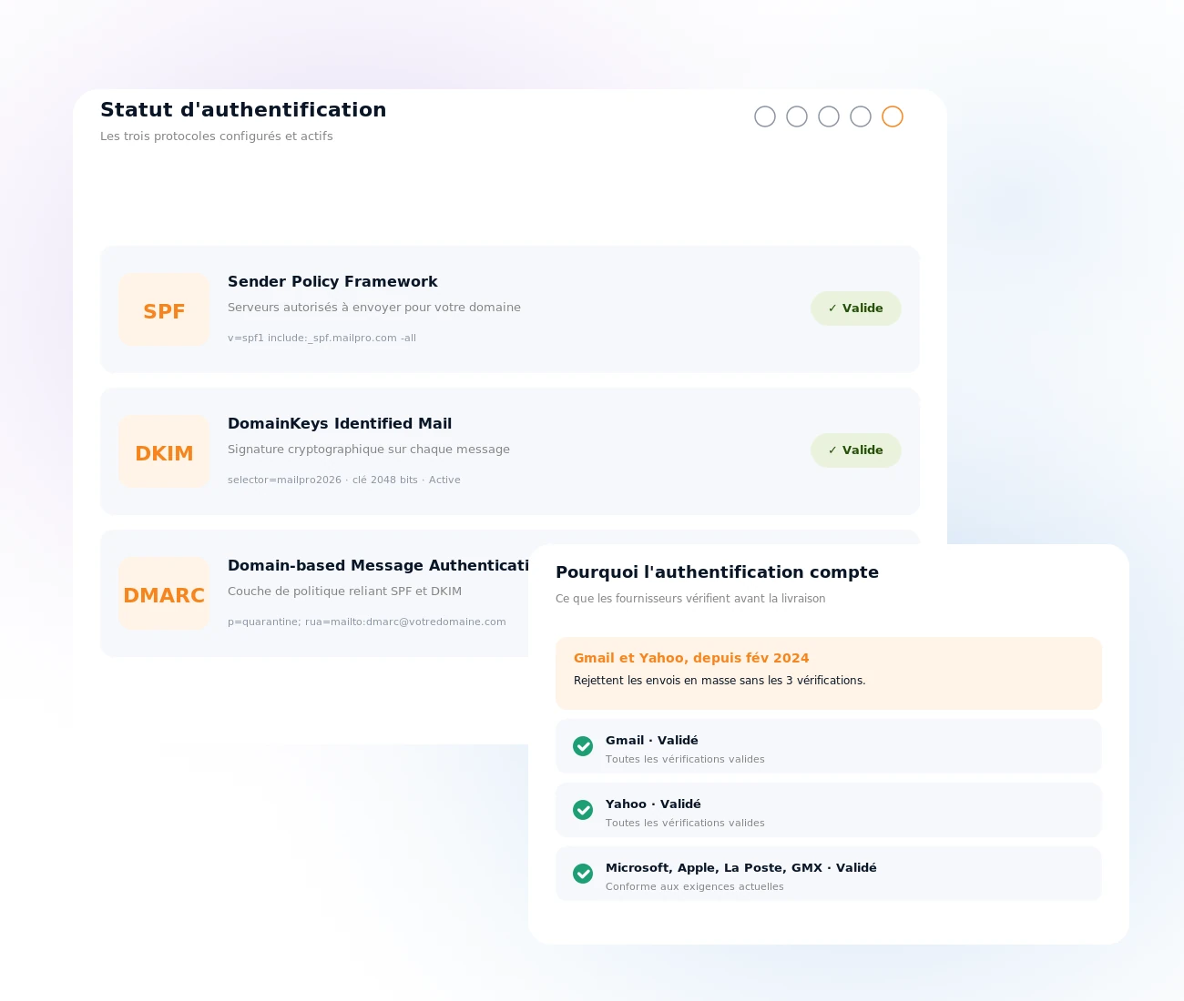Click the green checkmark beside Gmail · Validé
This screenshot has height=1001, width=1184.
tap(583, 746)
